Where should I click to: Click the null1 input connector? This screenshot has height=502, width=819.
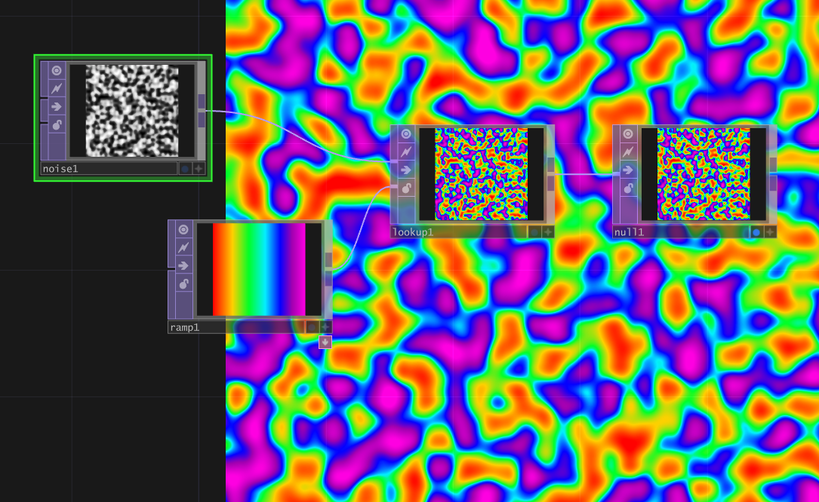617,174
